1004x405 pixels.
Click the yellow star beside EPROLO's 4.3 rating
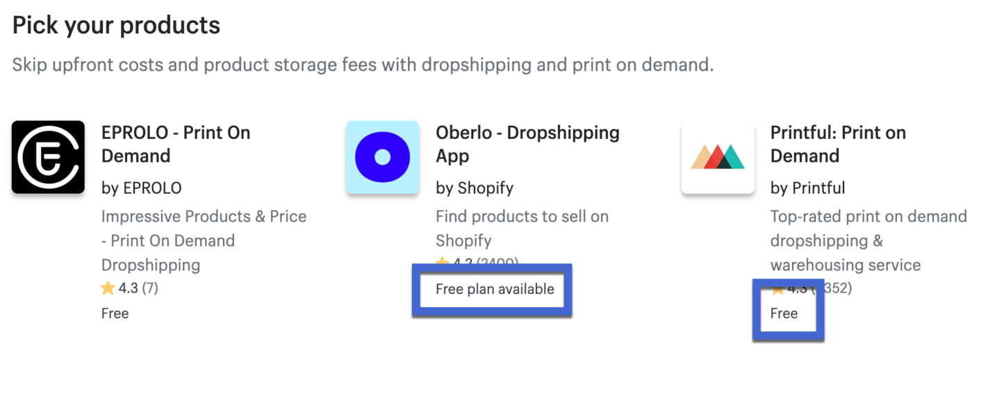pyautogui.click(x=108, y=288)
